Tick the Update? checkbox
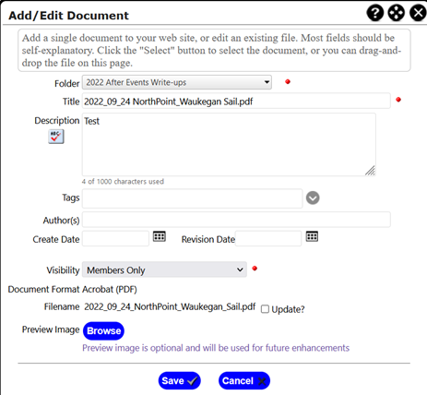427x395 pixels. point(265,309)
